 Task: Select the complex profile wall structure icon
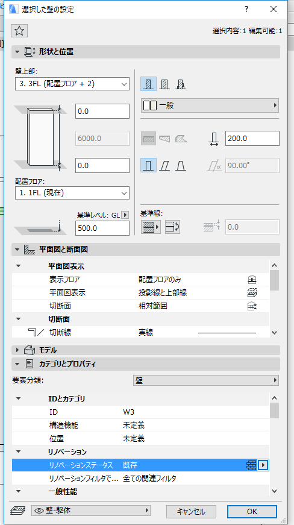pyautogui.click(x=181, y=84)
